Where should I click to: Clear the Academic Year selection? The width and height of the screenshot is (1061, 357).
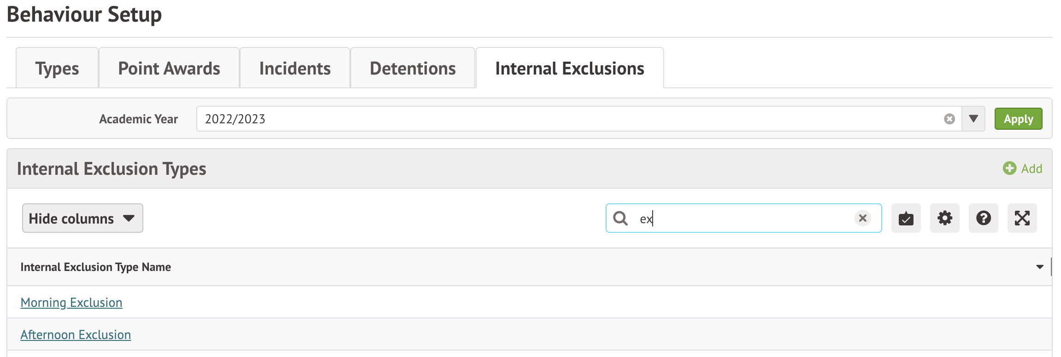pos(949,119)
